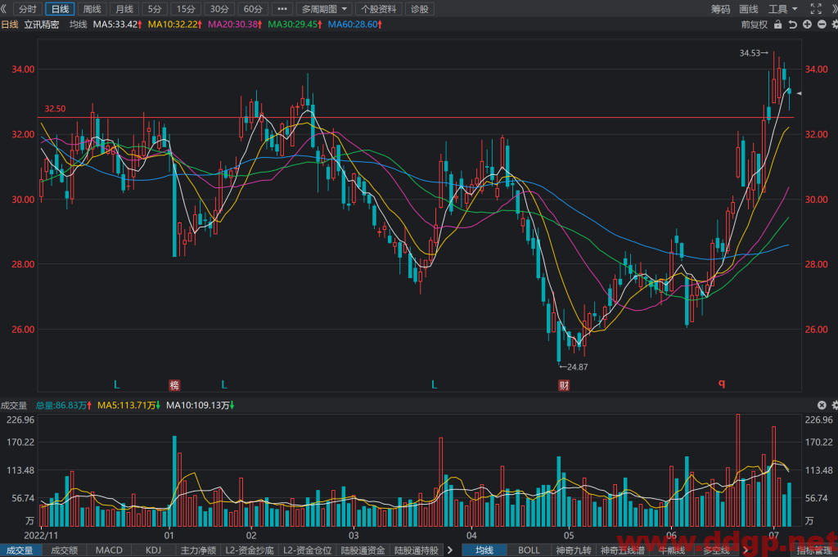The width and height of the screenshot is (838, 557).
Task: Open 个股资料 stock information
Action: 378,9
